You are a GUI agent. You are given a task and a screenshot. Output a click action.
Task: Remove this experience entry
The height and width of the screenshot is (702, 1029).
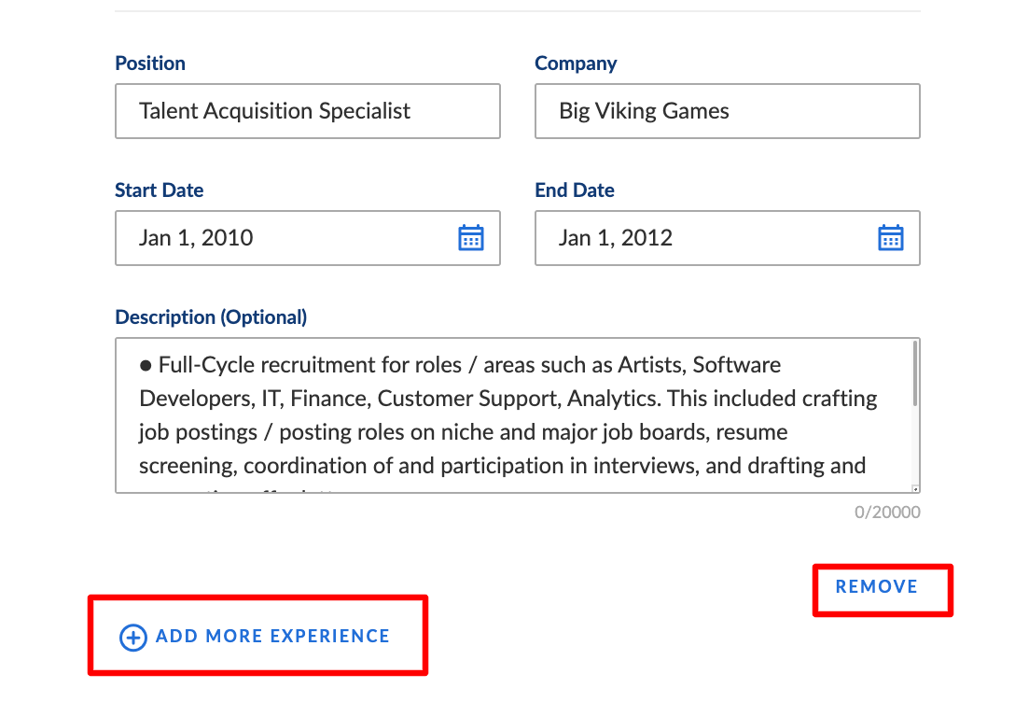[876, 586]
